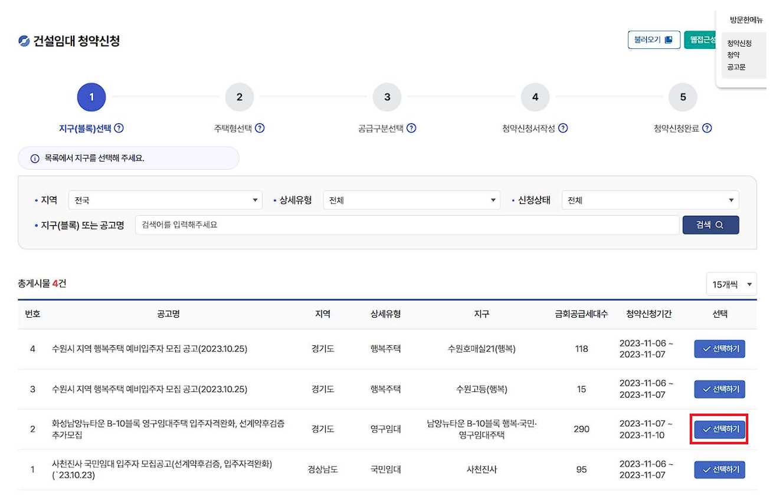Open 공고문 in the 방문한메뉴 panel
Screen dimensions: 773x495
tap(736, 67)
